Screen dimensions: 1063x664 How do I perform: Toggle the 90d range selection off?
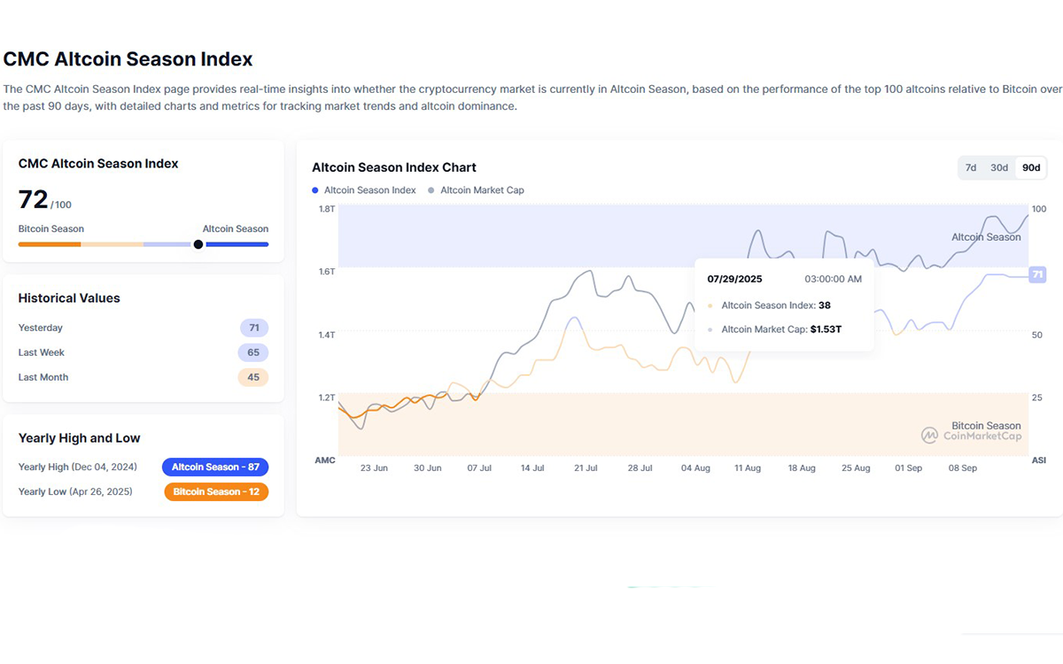tap(1030, 166)
